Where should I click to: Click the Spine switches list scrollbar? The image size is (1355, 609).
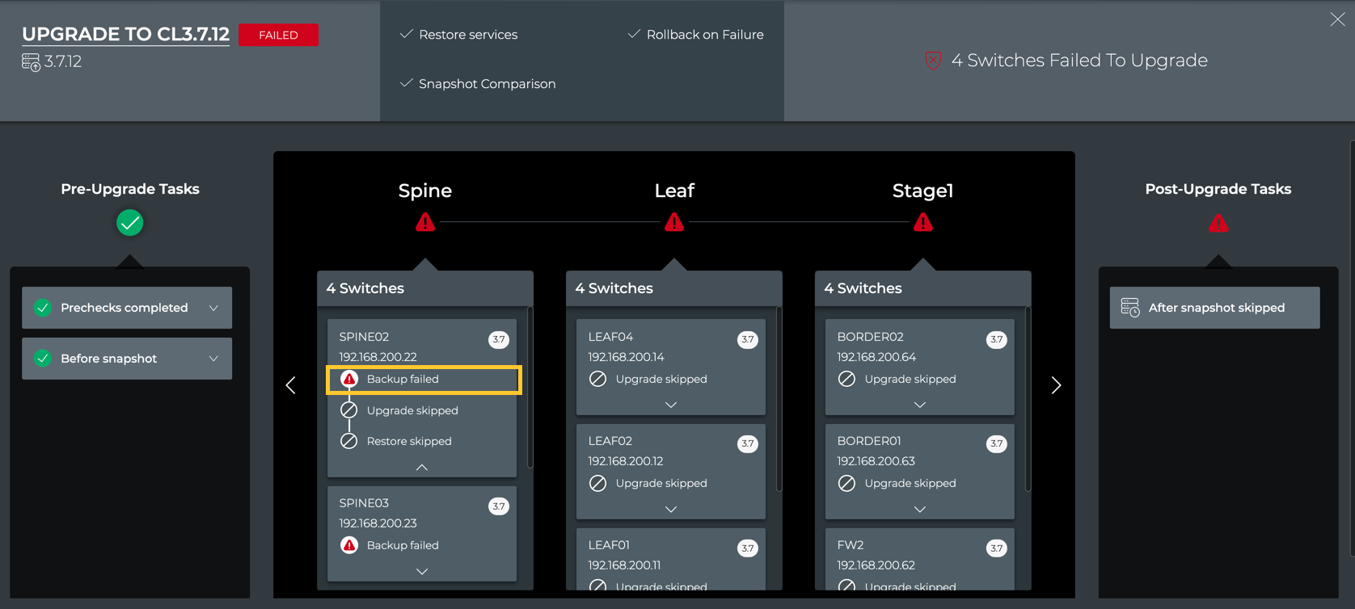(530, 388)
